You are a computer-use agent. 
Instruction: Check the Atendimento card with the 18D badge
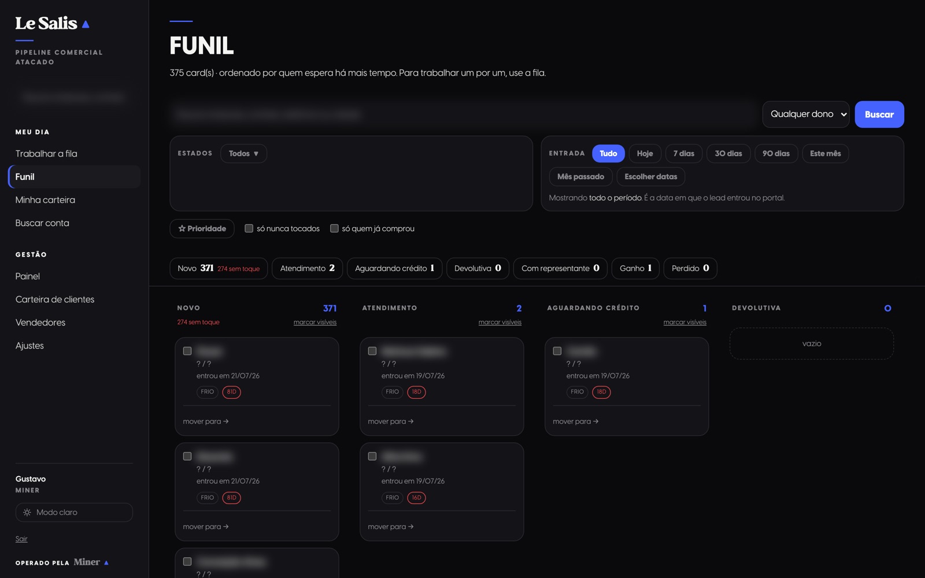[372, 351]
